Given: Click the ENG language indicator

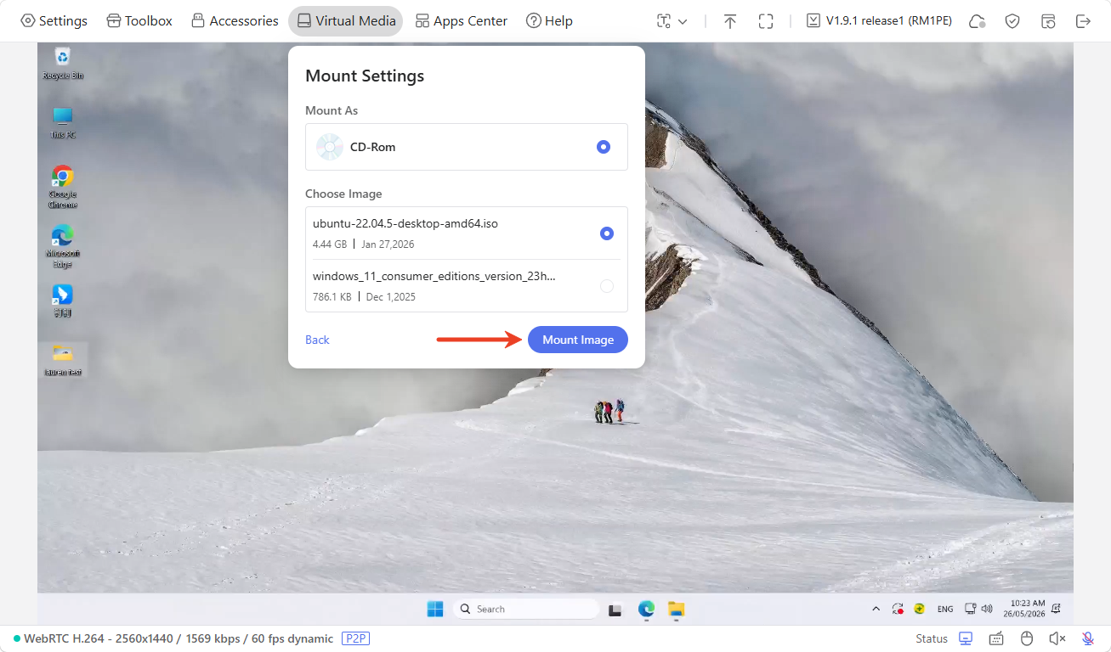Looking at the screenshot, I should tap(945, 609).
